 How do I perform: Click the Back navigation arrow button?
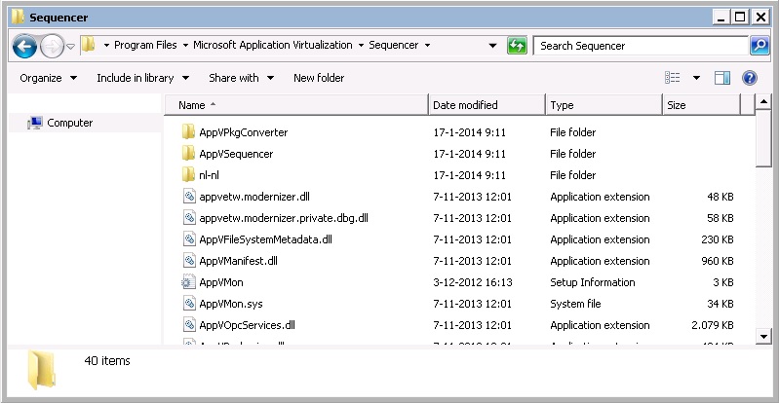pos(24,46)
